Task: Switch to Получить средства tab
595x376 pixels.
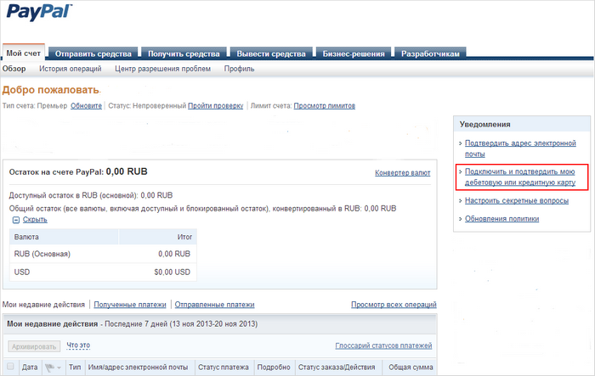Action: (x=184, y=53)
